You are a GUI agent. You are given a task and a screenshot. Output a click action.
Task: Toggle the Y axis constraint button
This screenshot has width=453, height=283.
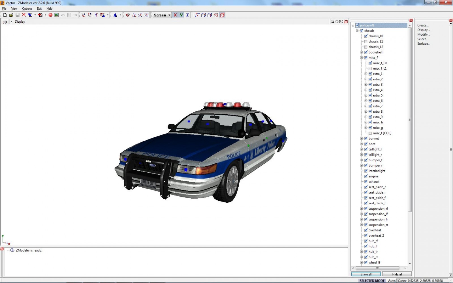[x=181, y=15]
